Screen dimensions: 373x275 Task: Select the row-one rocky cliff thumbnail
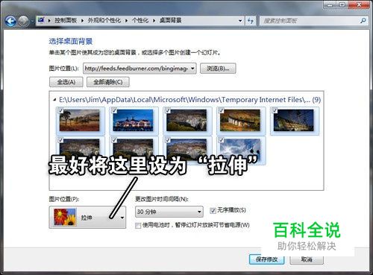pyautogui.click(x=186, y=121)
